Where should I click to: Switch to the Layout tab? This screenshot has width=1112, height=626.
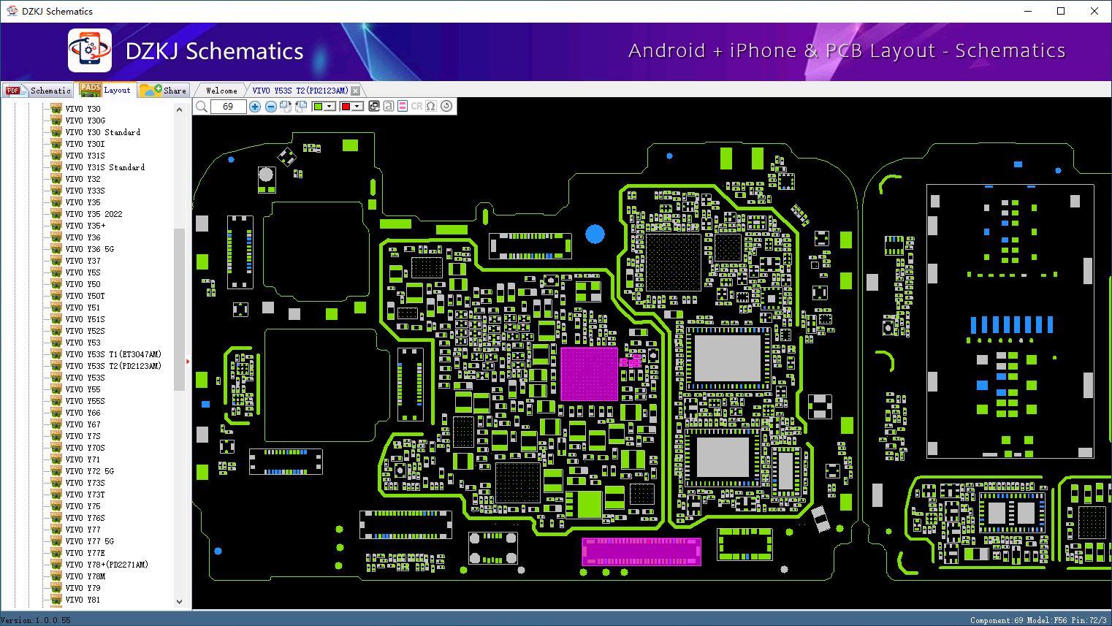pos(107,90)
